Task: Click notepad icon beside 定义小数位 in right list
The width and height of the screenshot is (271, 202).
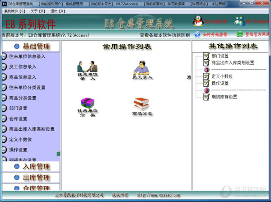Action: point(206,76)
